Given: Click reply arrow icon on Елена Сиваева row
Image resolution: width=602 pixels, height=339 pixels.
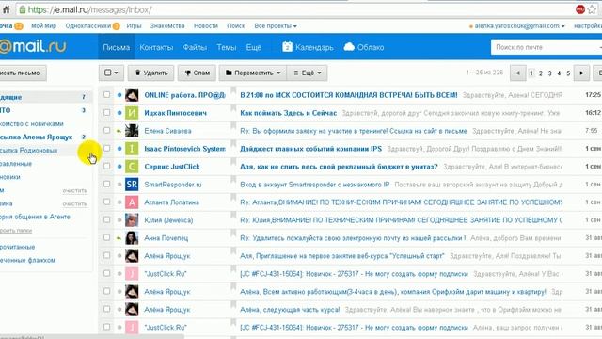Looking at the screenshot, I should pos(119,131).
